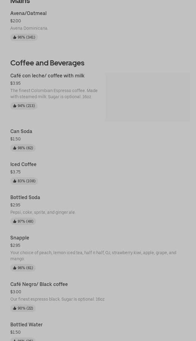Click thumbs-up icon under Bottled Soda
The image size is (196, 341).
15,221
